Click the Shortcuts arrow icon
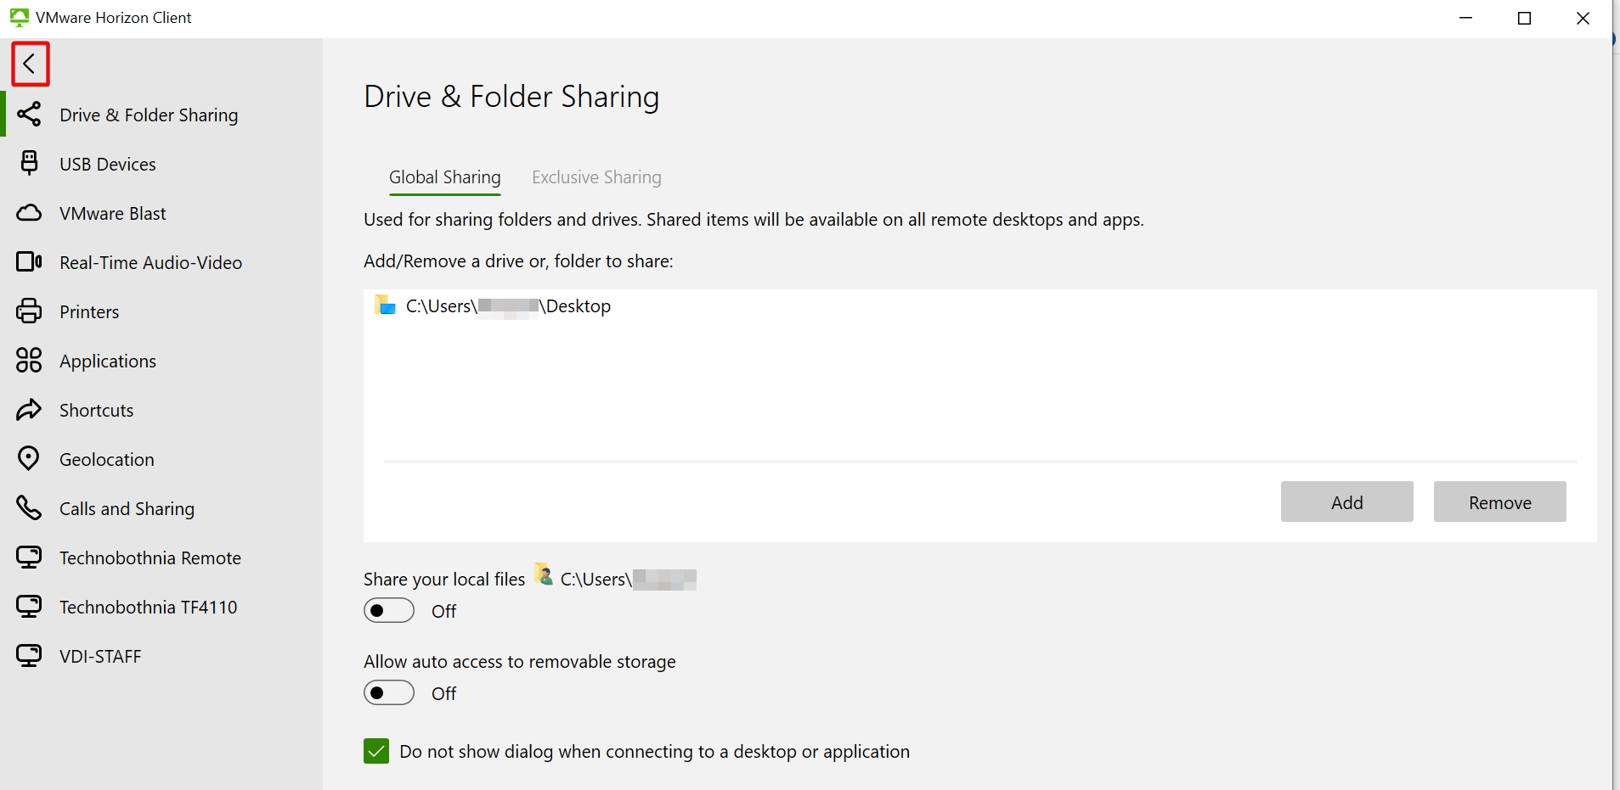 click(29, 410)
